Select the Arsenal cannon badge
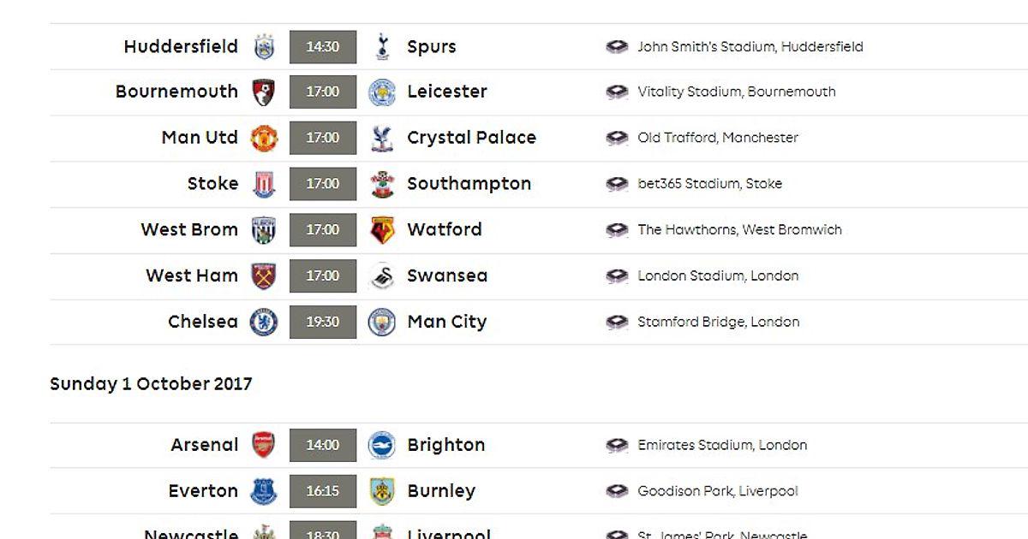The width and height of the screenshot is (1028, 539). click(x=264, y=445)
